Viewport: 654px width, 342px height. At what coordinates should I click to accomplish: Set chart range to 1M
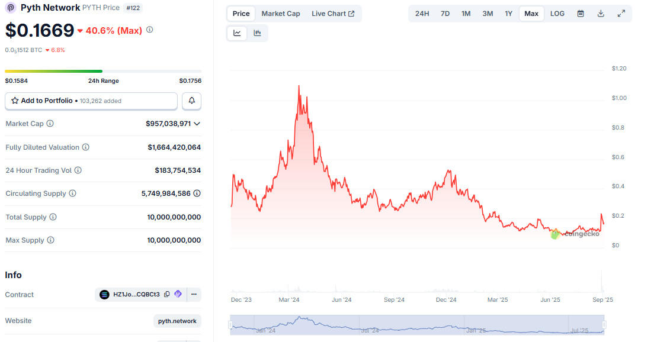466,14
